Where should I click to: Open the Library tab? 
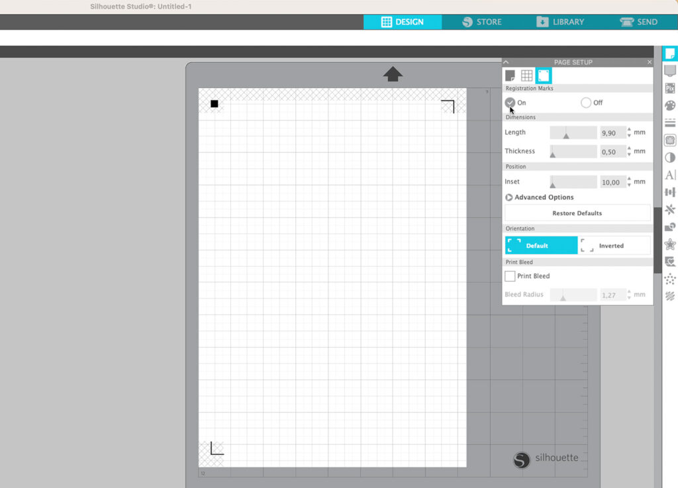(x=560, y=22)
